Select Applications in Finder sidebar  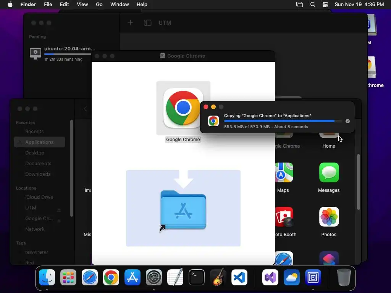39,142
